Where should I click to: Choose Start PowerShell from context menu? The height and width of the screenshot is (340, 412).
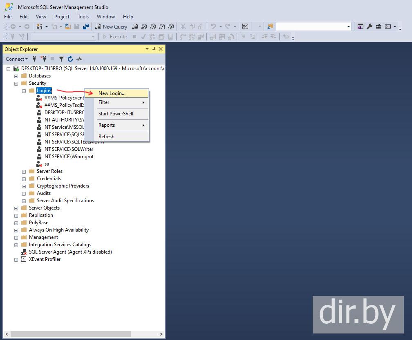[116, 114]
